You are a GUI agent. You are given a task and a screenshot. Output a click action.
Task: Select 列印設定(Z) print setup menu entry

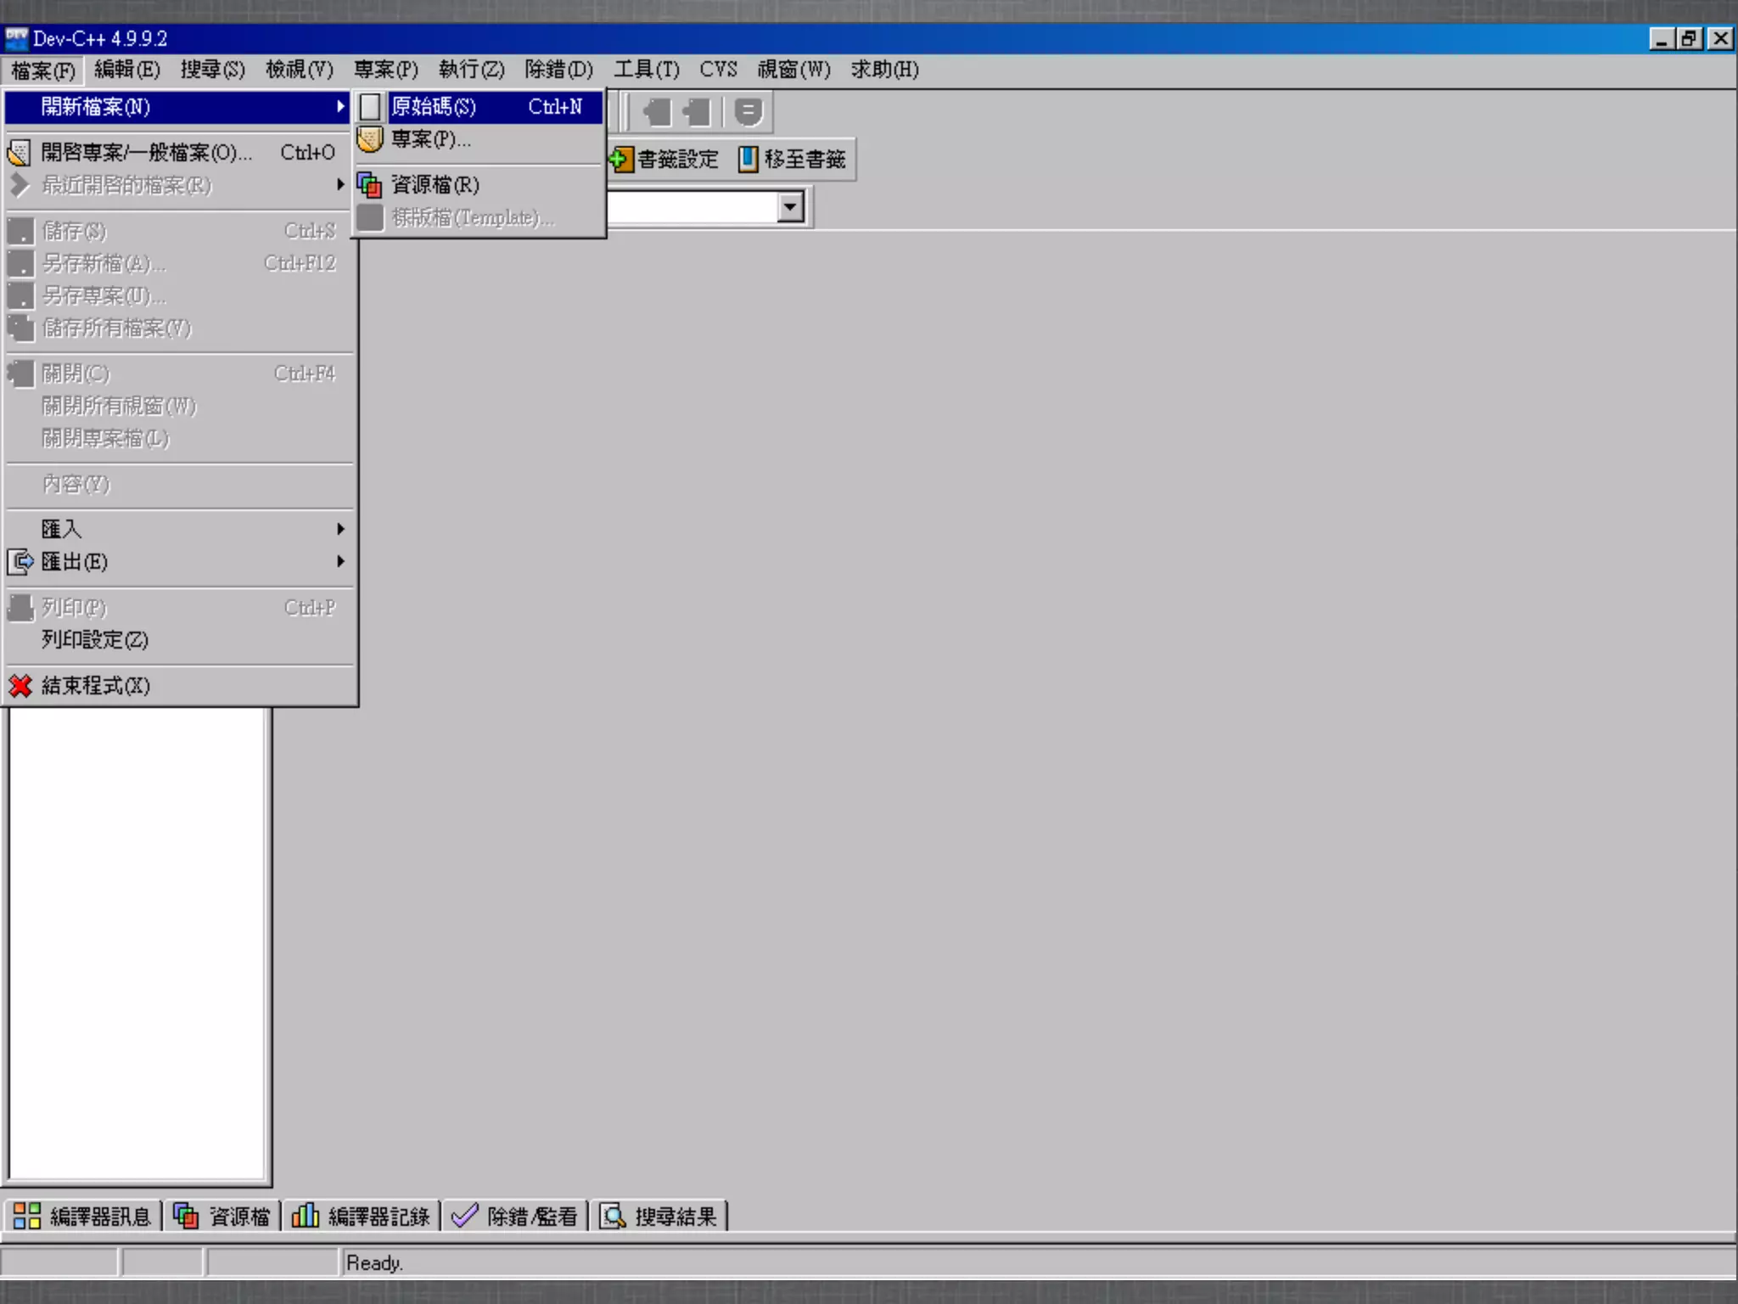94,640
